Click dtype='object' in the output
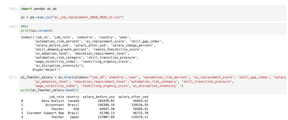Image resolution: width=288 pixels, height=120 pixels. coord(46,70)
